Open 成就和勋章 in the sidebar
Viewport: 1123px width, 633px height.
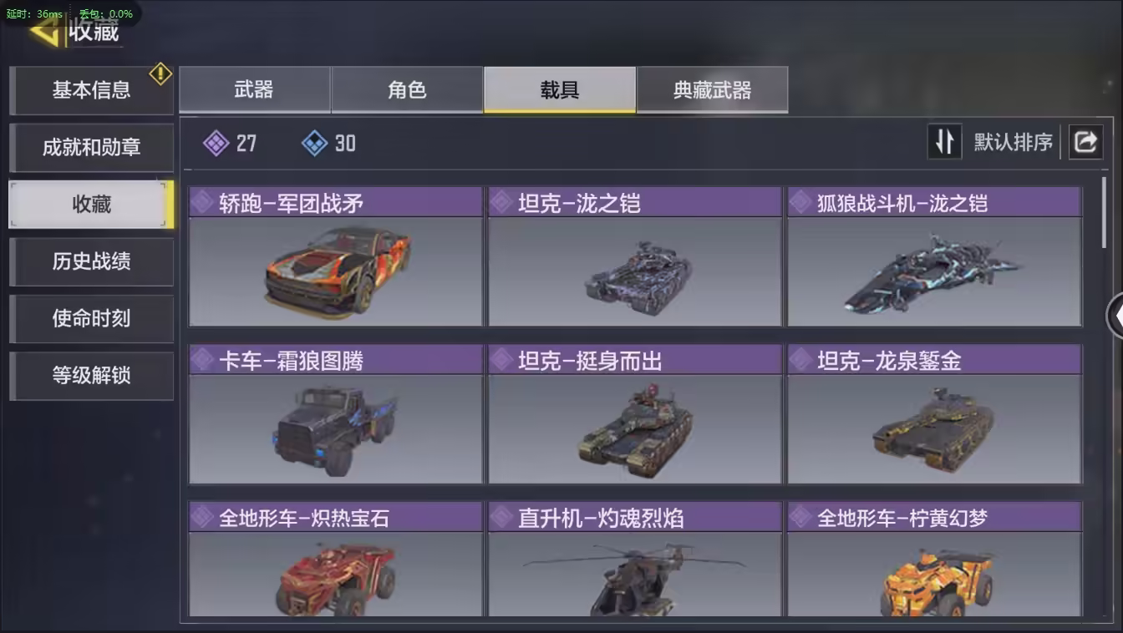[91, 148]
